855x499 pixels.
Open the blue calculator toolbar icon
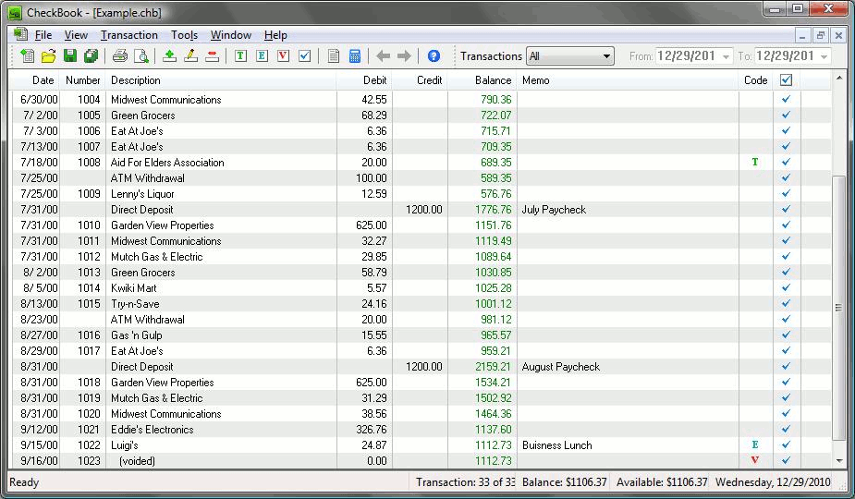click(x=354, y=55)
